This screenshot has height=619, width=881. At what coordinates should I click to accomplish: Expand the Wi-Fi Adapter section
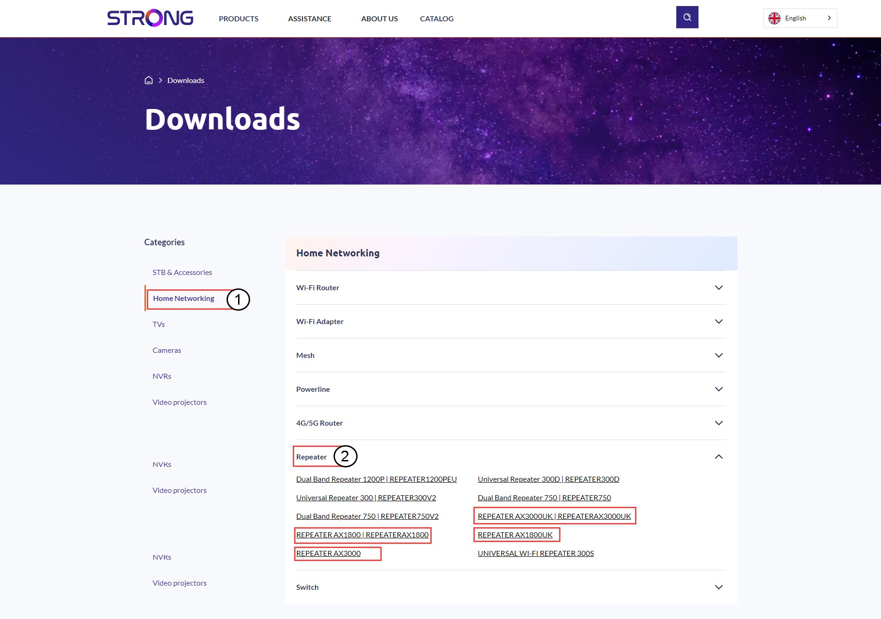click(x=511, y=321)
